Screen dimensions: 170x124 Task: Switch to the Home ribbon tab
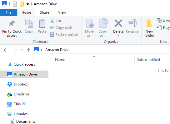pyautogui.click(x=26, y=12)
